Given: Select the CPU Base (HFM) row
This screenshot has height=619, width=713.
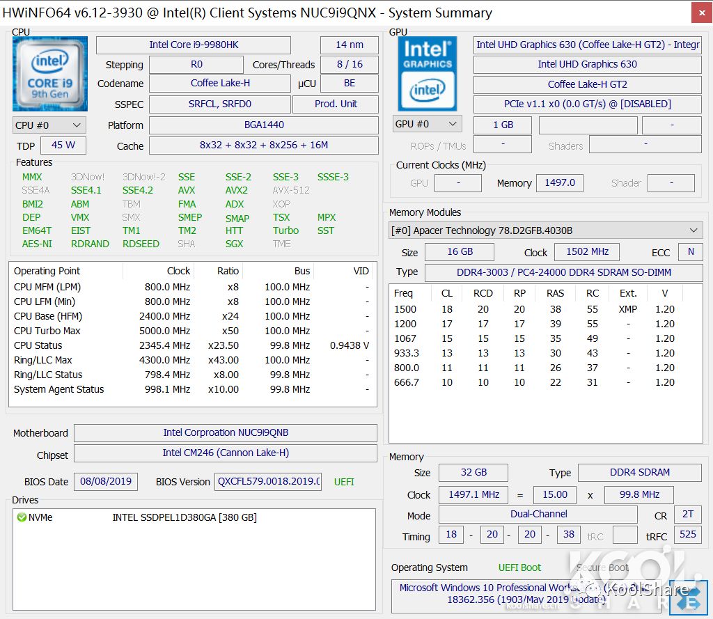Looking at the screenshot, I should (x=193, y=317).
